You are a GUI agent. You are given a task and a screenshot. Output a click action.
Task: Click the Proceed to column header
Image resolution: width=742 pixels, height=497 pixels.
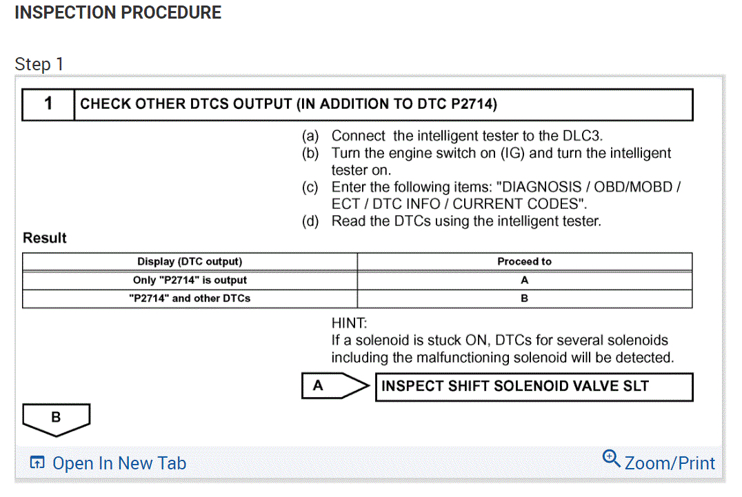pyautogui.click(x=524, y=262)
